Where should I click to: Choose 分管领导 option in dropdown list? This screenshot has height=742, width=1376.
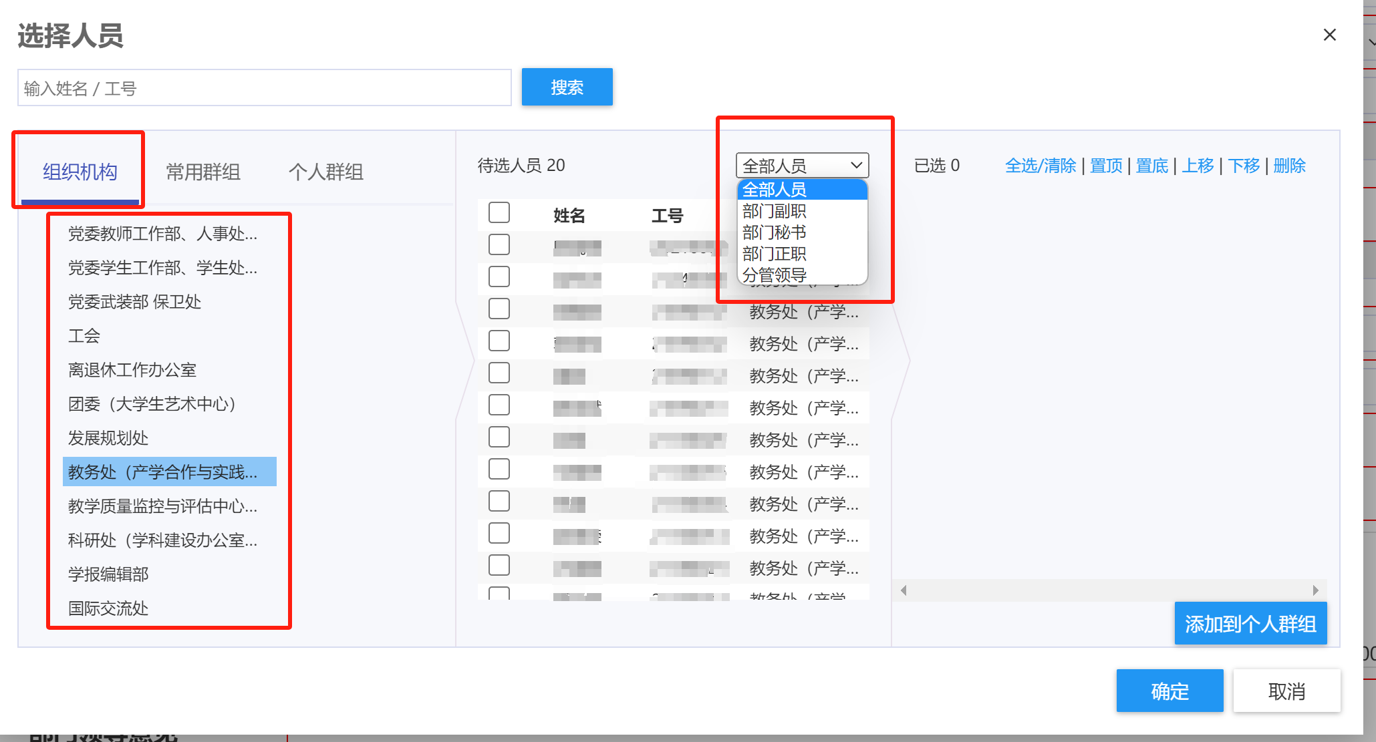(x=774, y=275)
